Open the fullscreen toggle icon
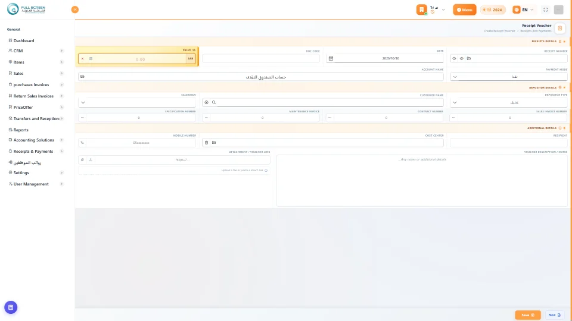This screenshot has height=321, width=572. 545,10
